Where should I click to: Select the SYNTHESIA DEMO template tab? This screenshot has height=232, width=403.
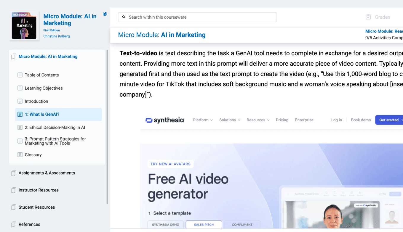[165, 225]
